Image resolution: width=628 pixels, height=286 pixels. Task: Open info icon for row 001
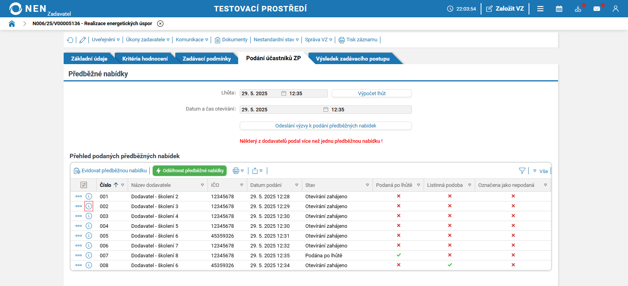point(89,196)
